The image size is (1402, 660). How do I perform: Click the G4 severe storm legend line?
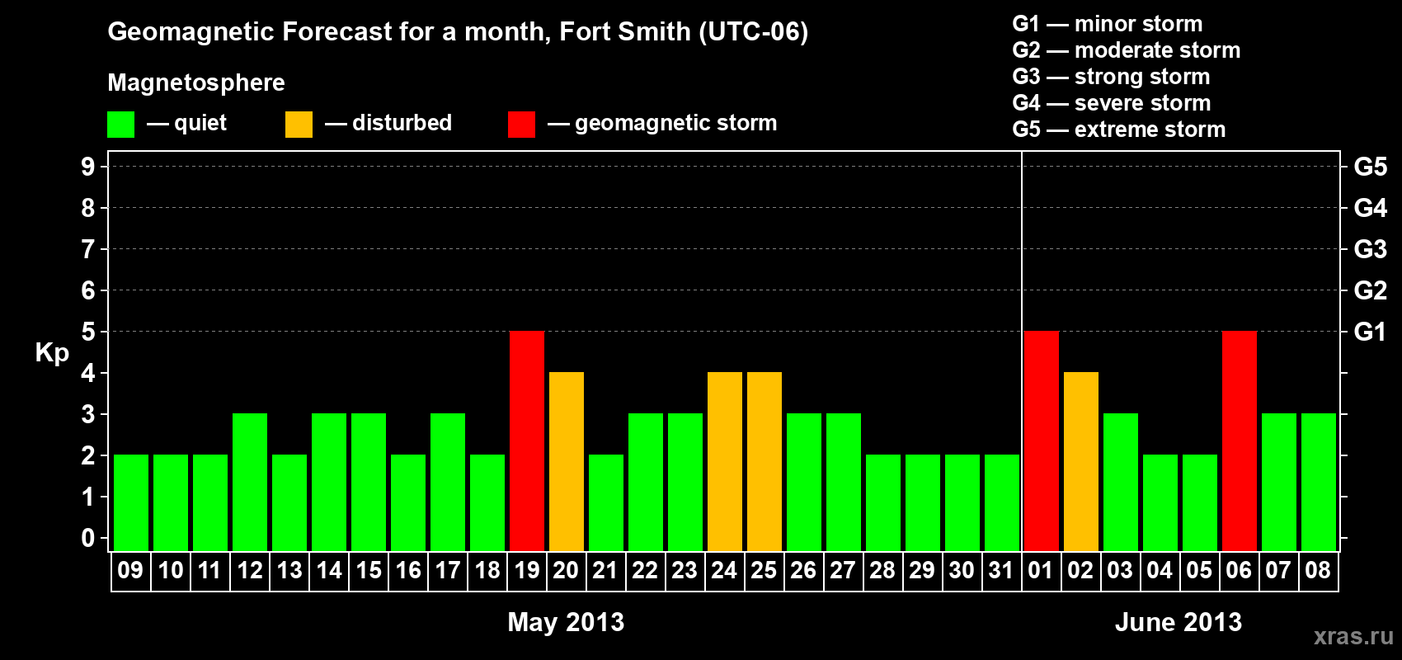(x=1112, y=103)
